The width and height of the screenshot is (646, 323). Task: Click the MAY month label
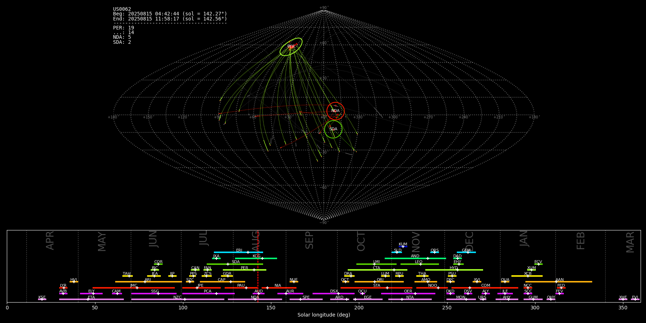click(102, 242)
